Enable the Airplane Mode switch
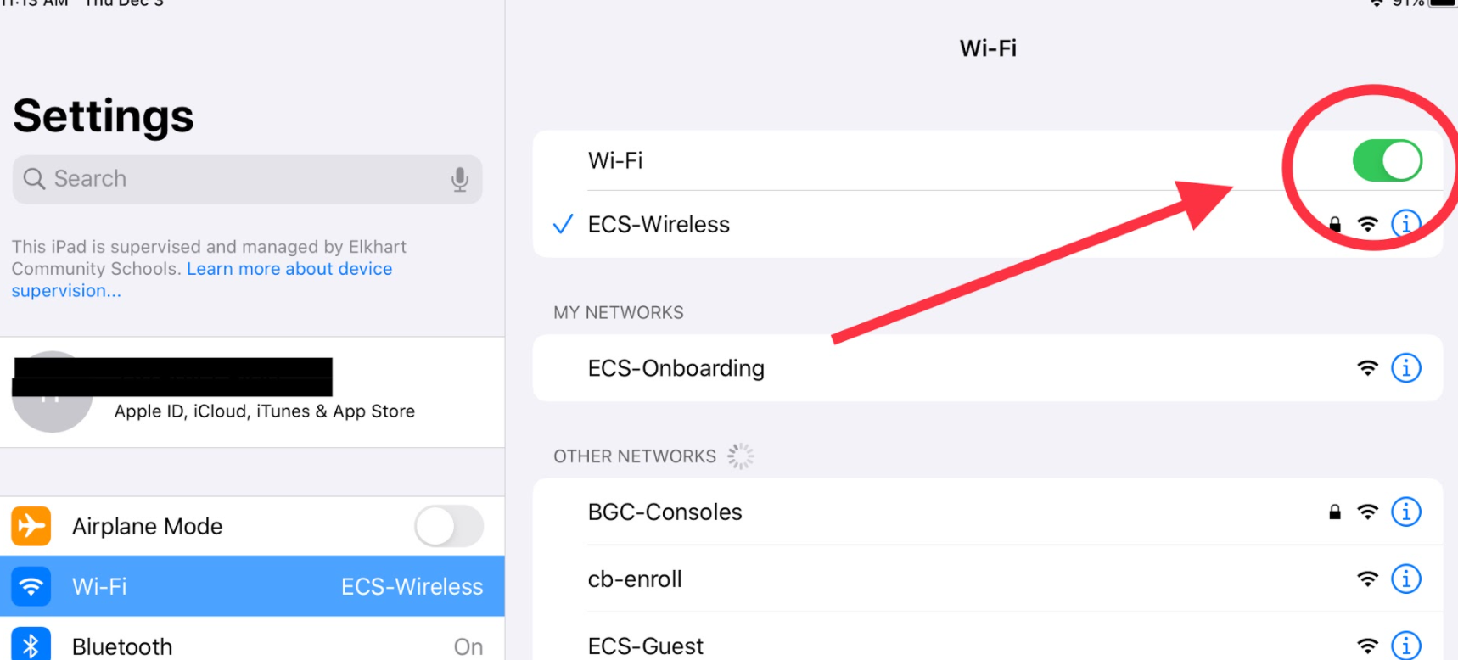 [x=449, y=526]
